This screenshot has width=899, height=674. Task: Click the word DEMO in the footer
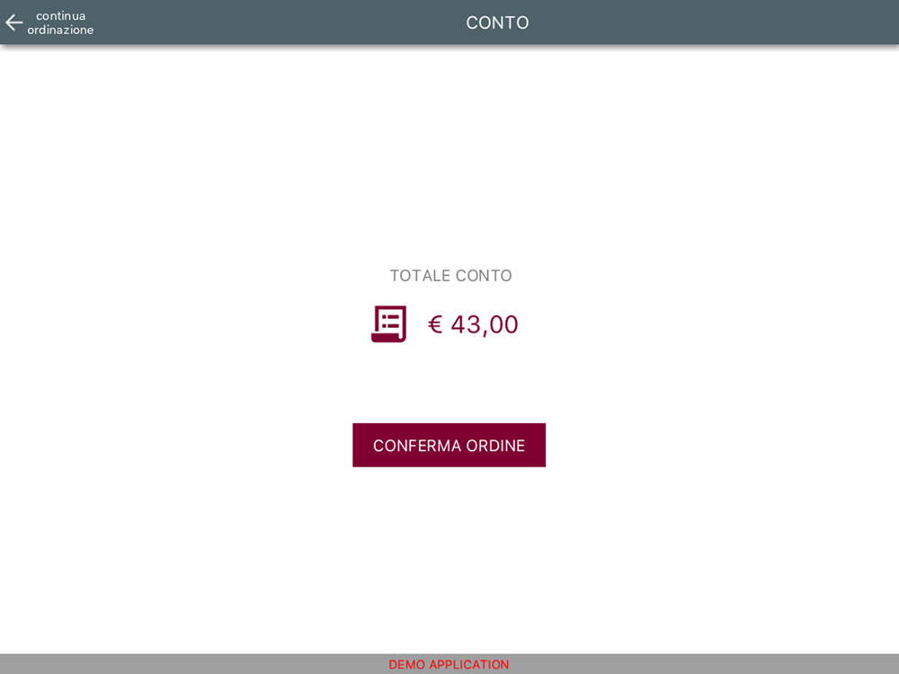[x=407, y=664]
